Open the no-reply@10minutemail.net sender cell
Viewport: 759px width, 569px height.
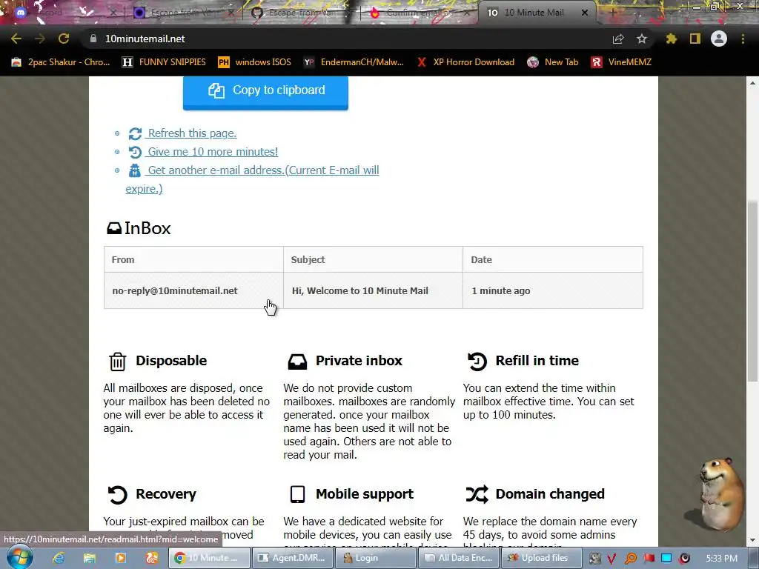coord(193,290)
